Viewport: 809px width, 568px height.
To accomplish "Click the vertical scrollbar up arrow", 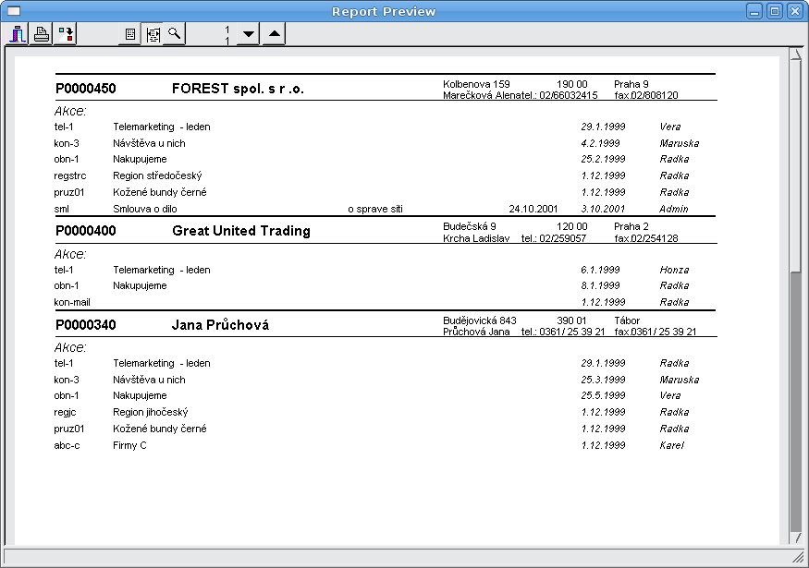I will pos(796,54).
